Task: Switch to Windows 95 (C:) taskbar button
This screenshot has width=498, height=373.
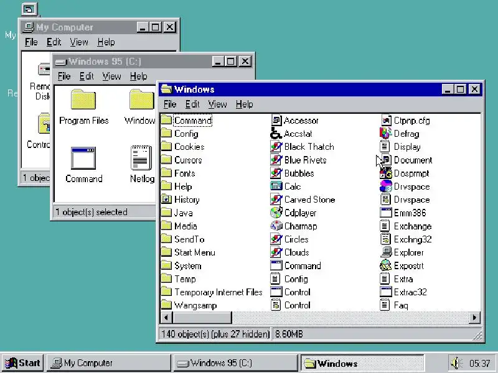Action: [236, 363]
